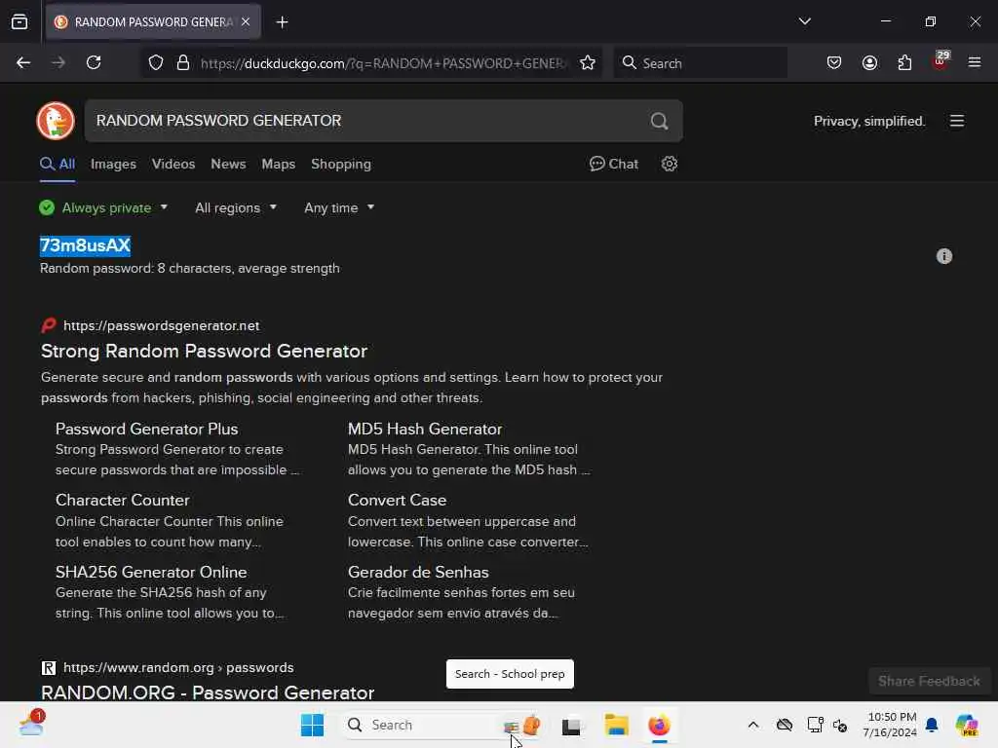Expand the list all tabs chevron
998x748 pixels.
tap(804, 21)
